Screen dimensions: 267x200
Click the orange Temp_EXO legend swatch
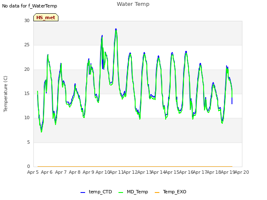click(x=157, y=192)
